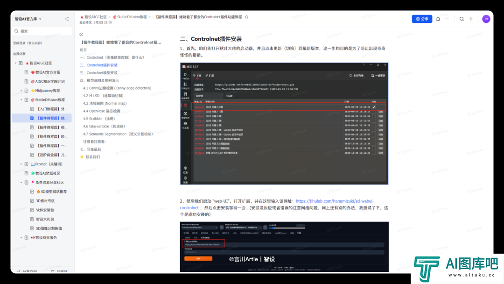This screenshot has height=284, width=504.
Task: Click the page icon beside SD模型网站推荐
Action: (x=32, y=192)
